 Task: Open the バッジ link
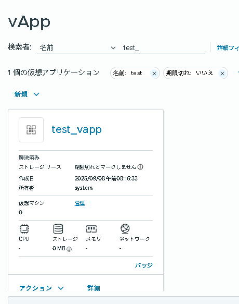(x=144, y=265)
